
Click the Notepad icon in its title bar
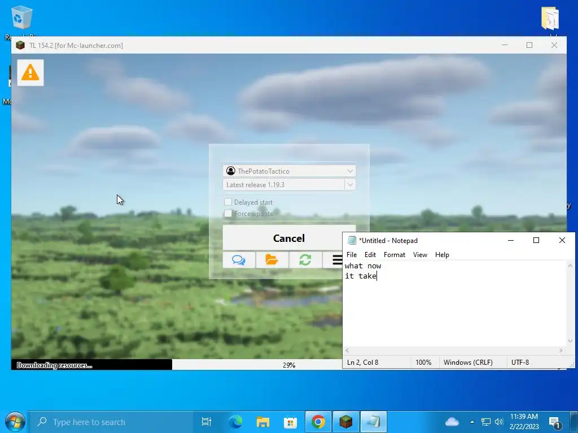352,240
